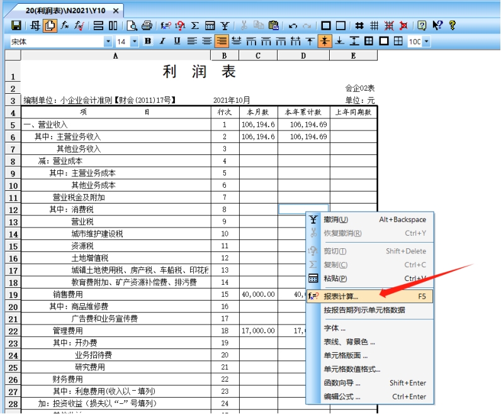
Task: Open the 宋体 font name dropdown
Action: click(x=108, y=42)
